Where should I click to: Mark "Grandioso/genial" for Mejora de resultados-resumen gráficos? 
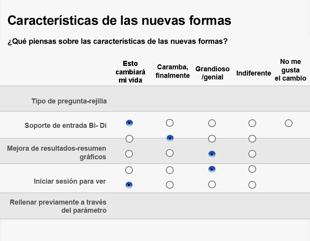click(x=212, y=153)
